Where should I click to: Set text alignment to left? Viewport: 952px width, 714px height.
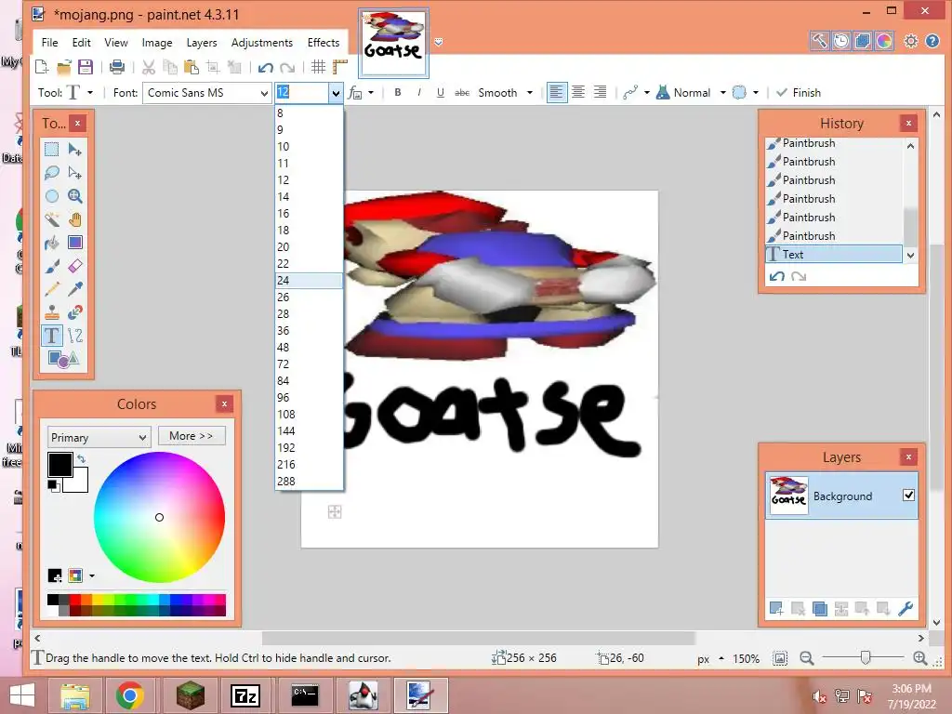pyautogui.click(x=557, y=92)
